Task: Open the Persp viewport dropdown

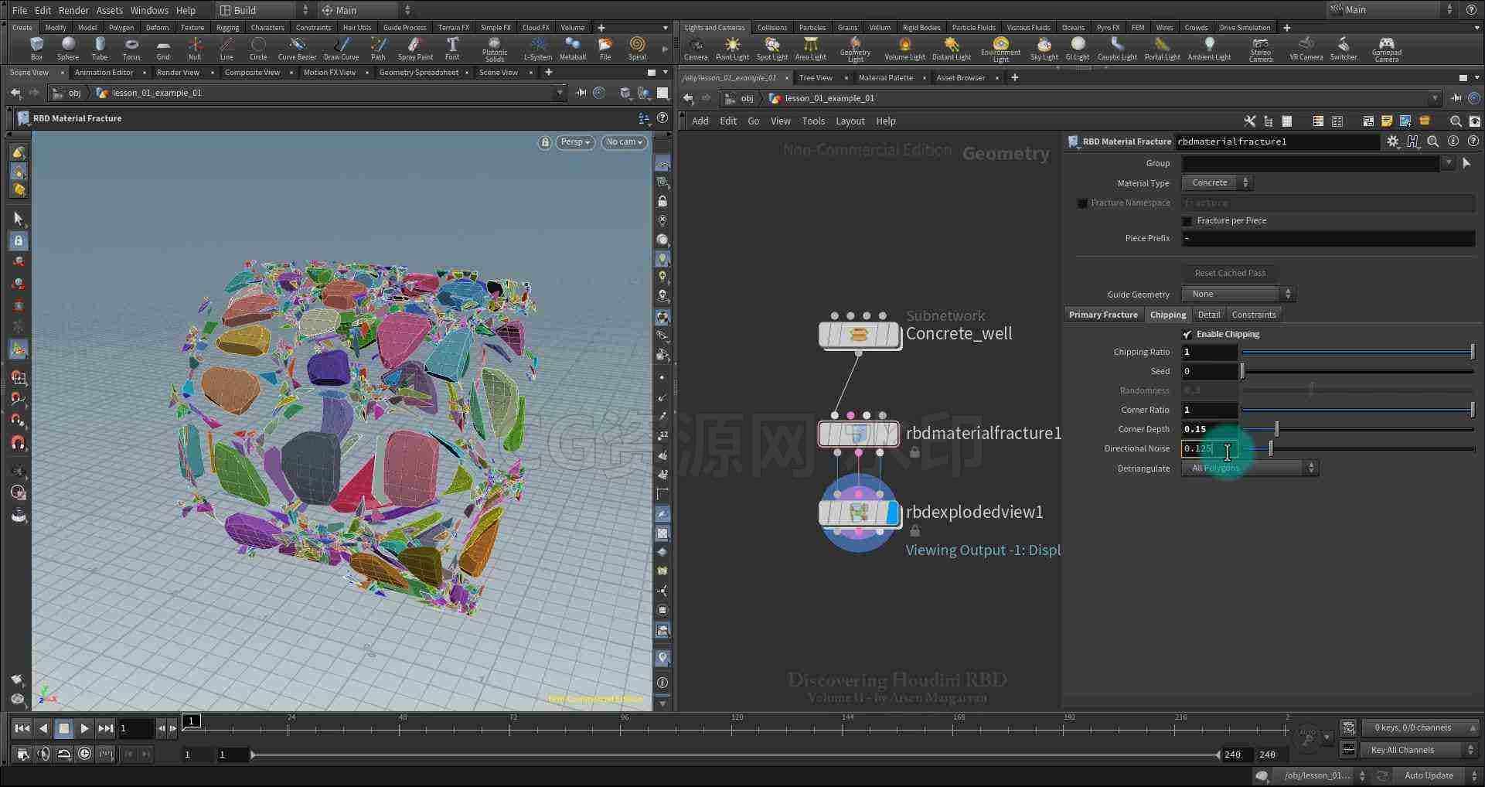Action: click(x=575, y=142)
